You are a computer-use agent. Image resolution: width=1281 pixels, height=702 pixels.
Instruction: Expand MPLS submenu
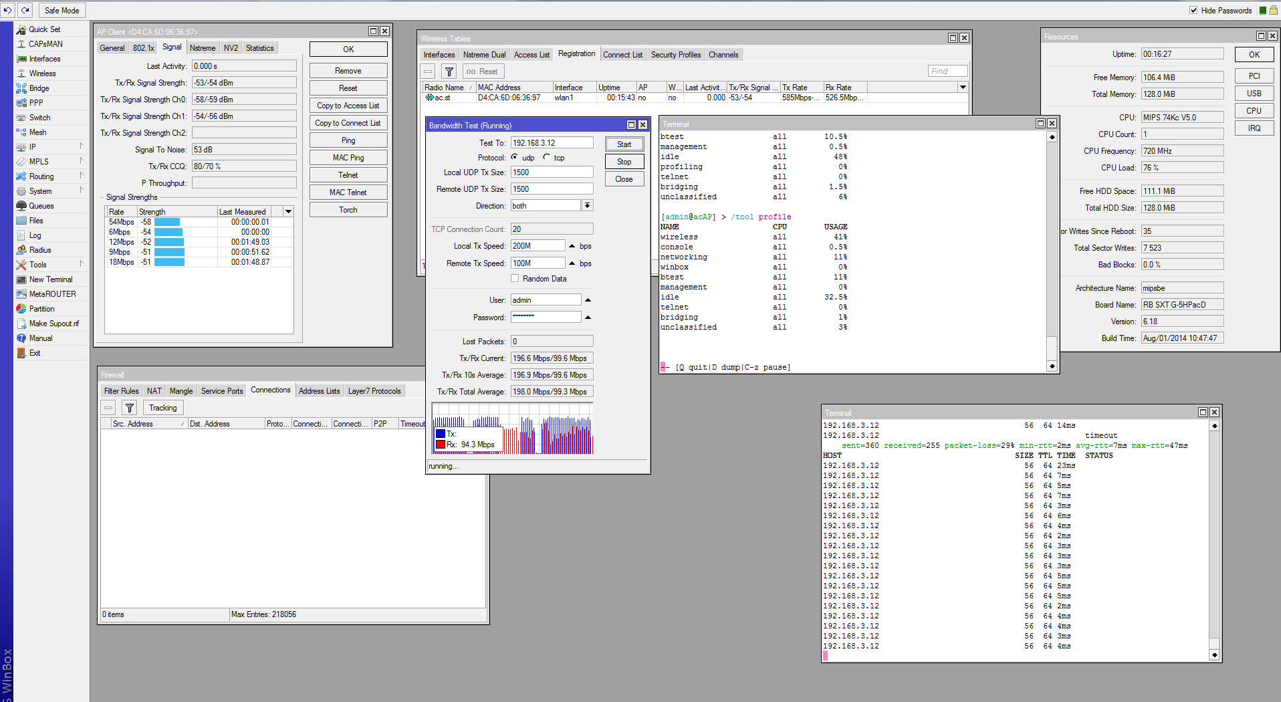(x=82, y=160)
